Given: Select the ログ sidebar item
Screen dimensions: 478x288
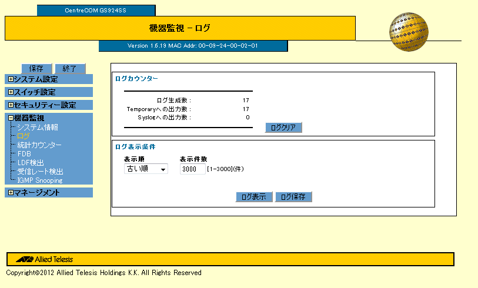Looking at the screenshot, I should click(x=24, y=136).
